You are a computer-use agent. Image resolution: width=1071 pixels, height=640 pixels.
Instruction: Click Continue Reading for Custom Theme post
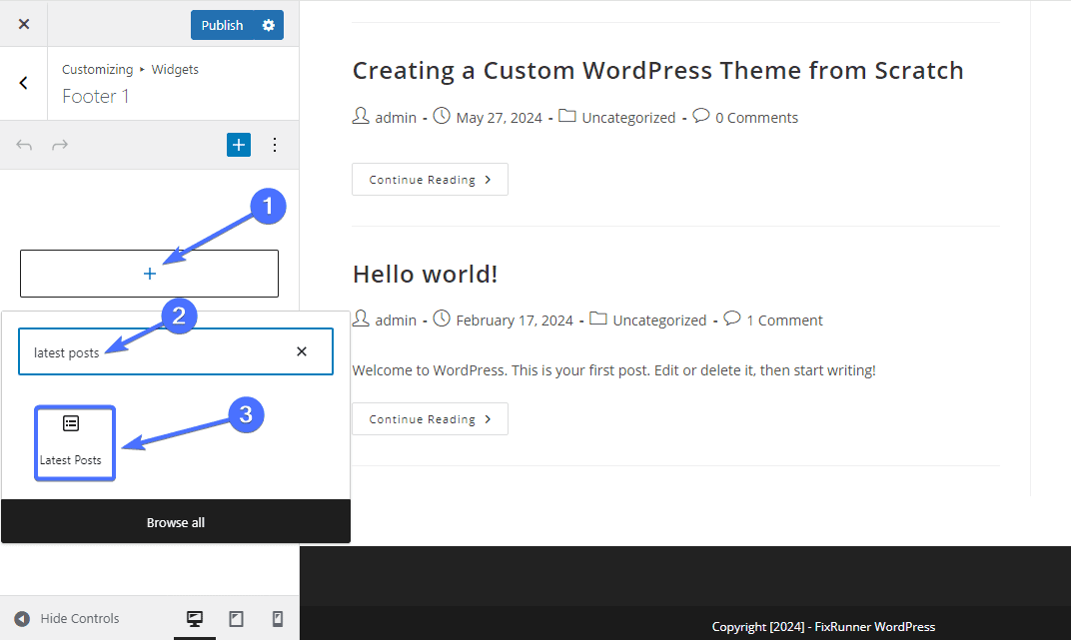tap(430, 180)
